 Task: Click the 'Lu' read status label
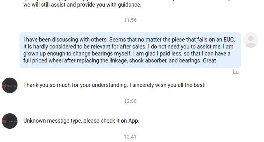coord(236,72)
